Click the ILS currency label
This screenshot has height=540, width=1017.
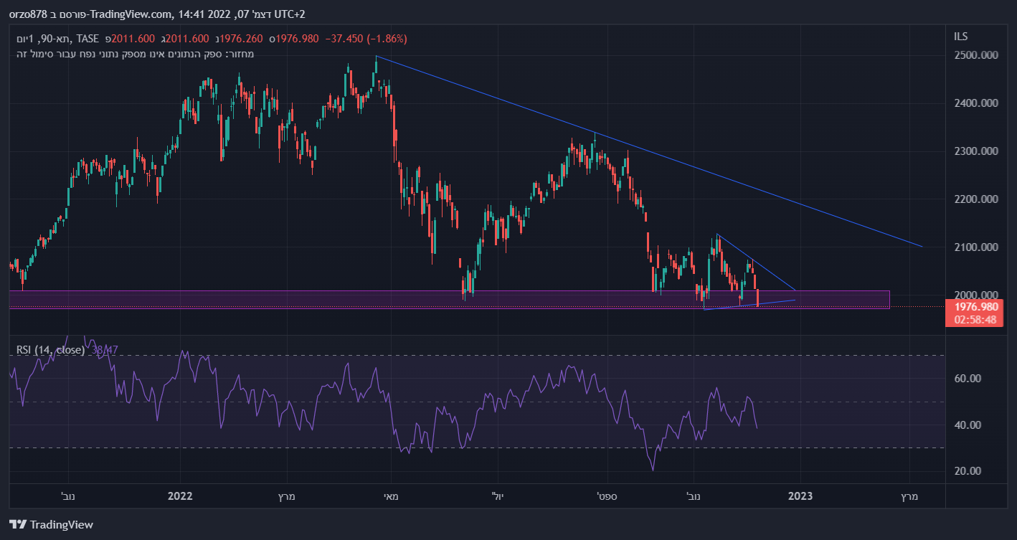tap(961, 36)
